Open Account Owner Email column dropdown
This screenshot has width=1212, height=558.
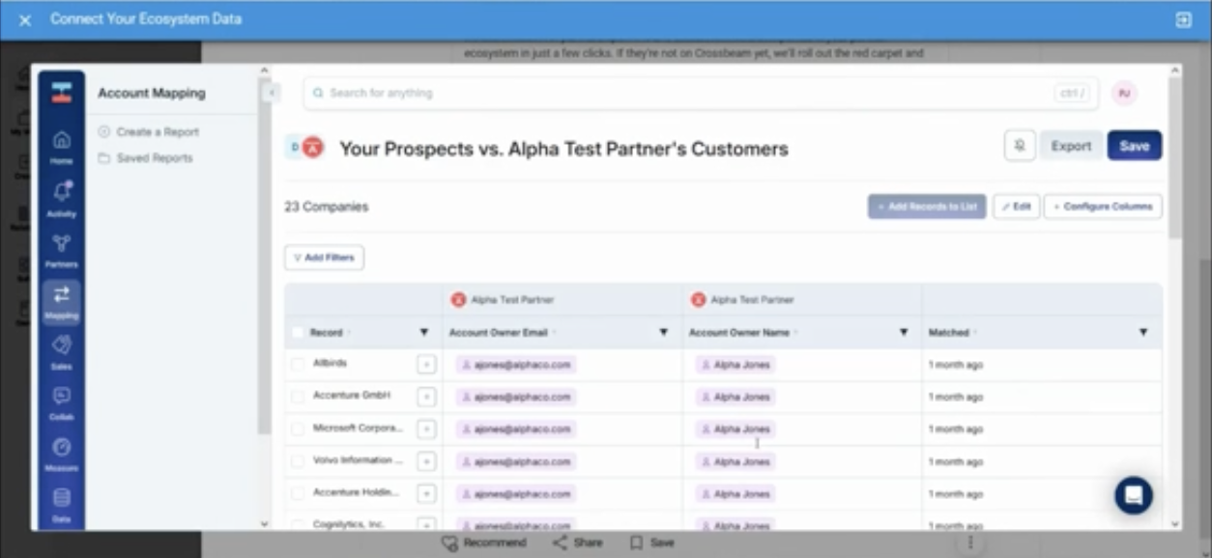coord(663,332)
